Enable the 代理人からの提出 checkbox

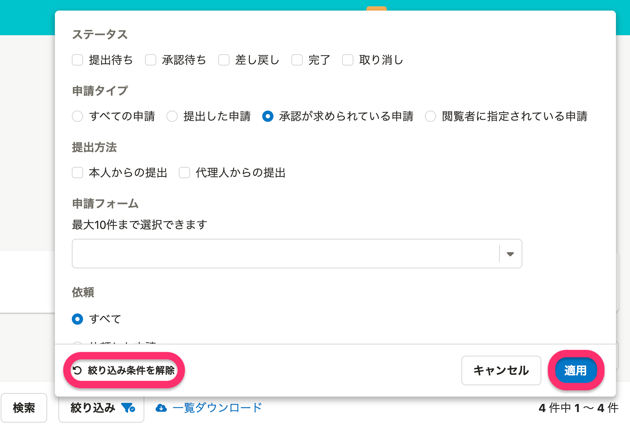point(184,173)
